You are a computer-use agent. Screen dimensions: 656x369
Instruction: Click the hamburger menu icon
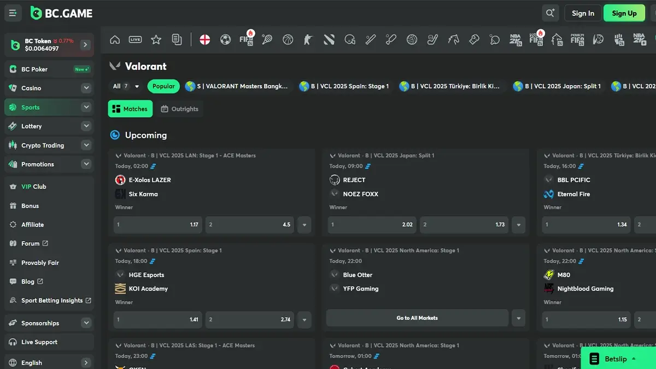(13, 13)
